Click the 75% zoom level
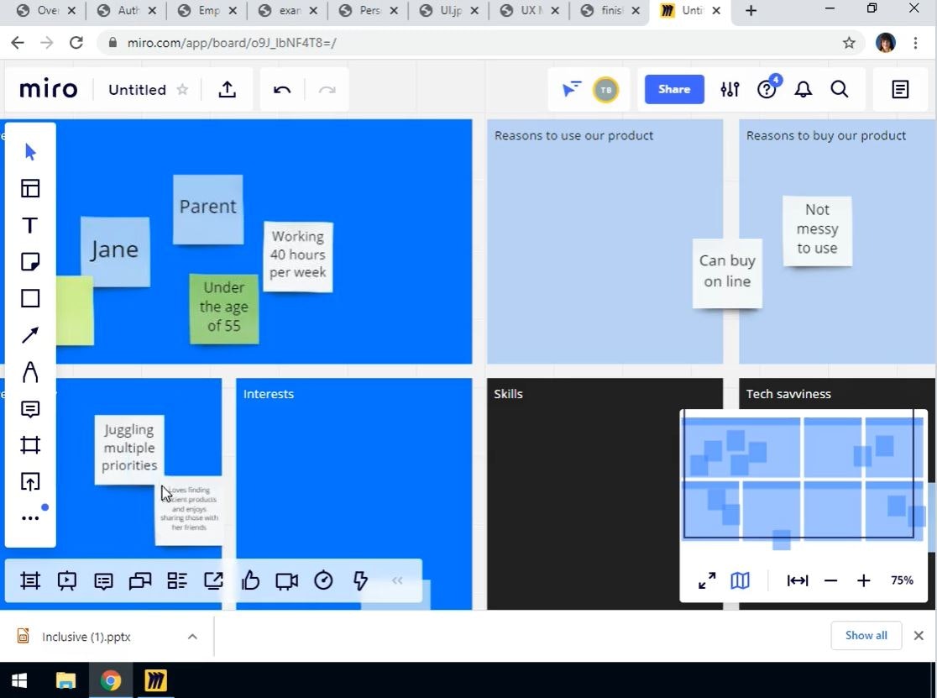Viewport: 937px width, 698px height. point(902,580)
